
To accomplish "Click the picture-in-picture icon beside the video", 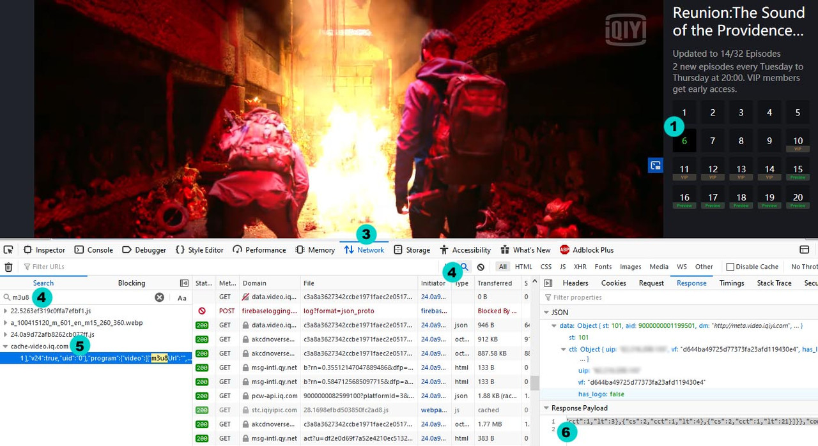I will click(655, 165).
